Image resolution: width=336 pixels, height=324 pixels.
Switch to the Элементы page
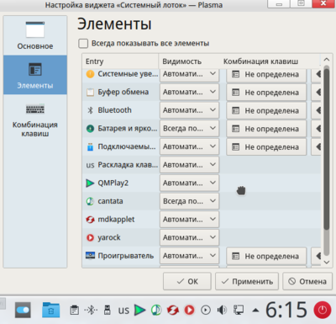35,75
